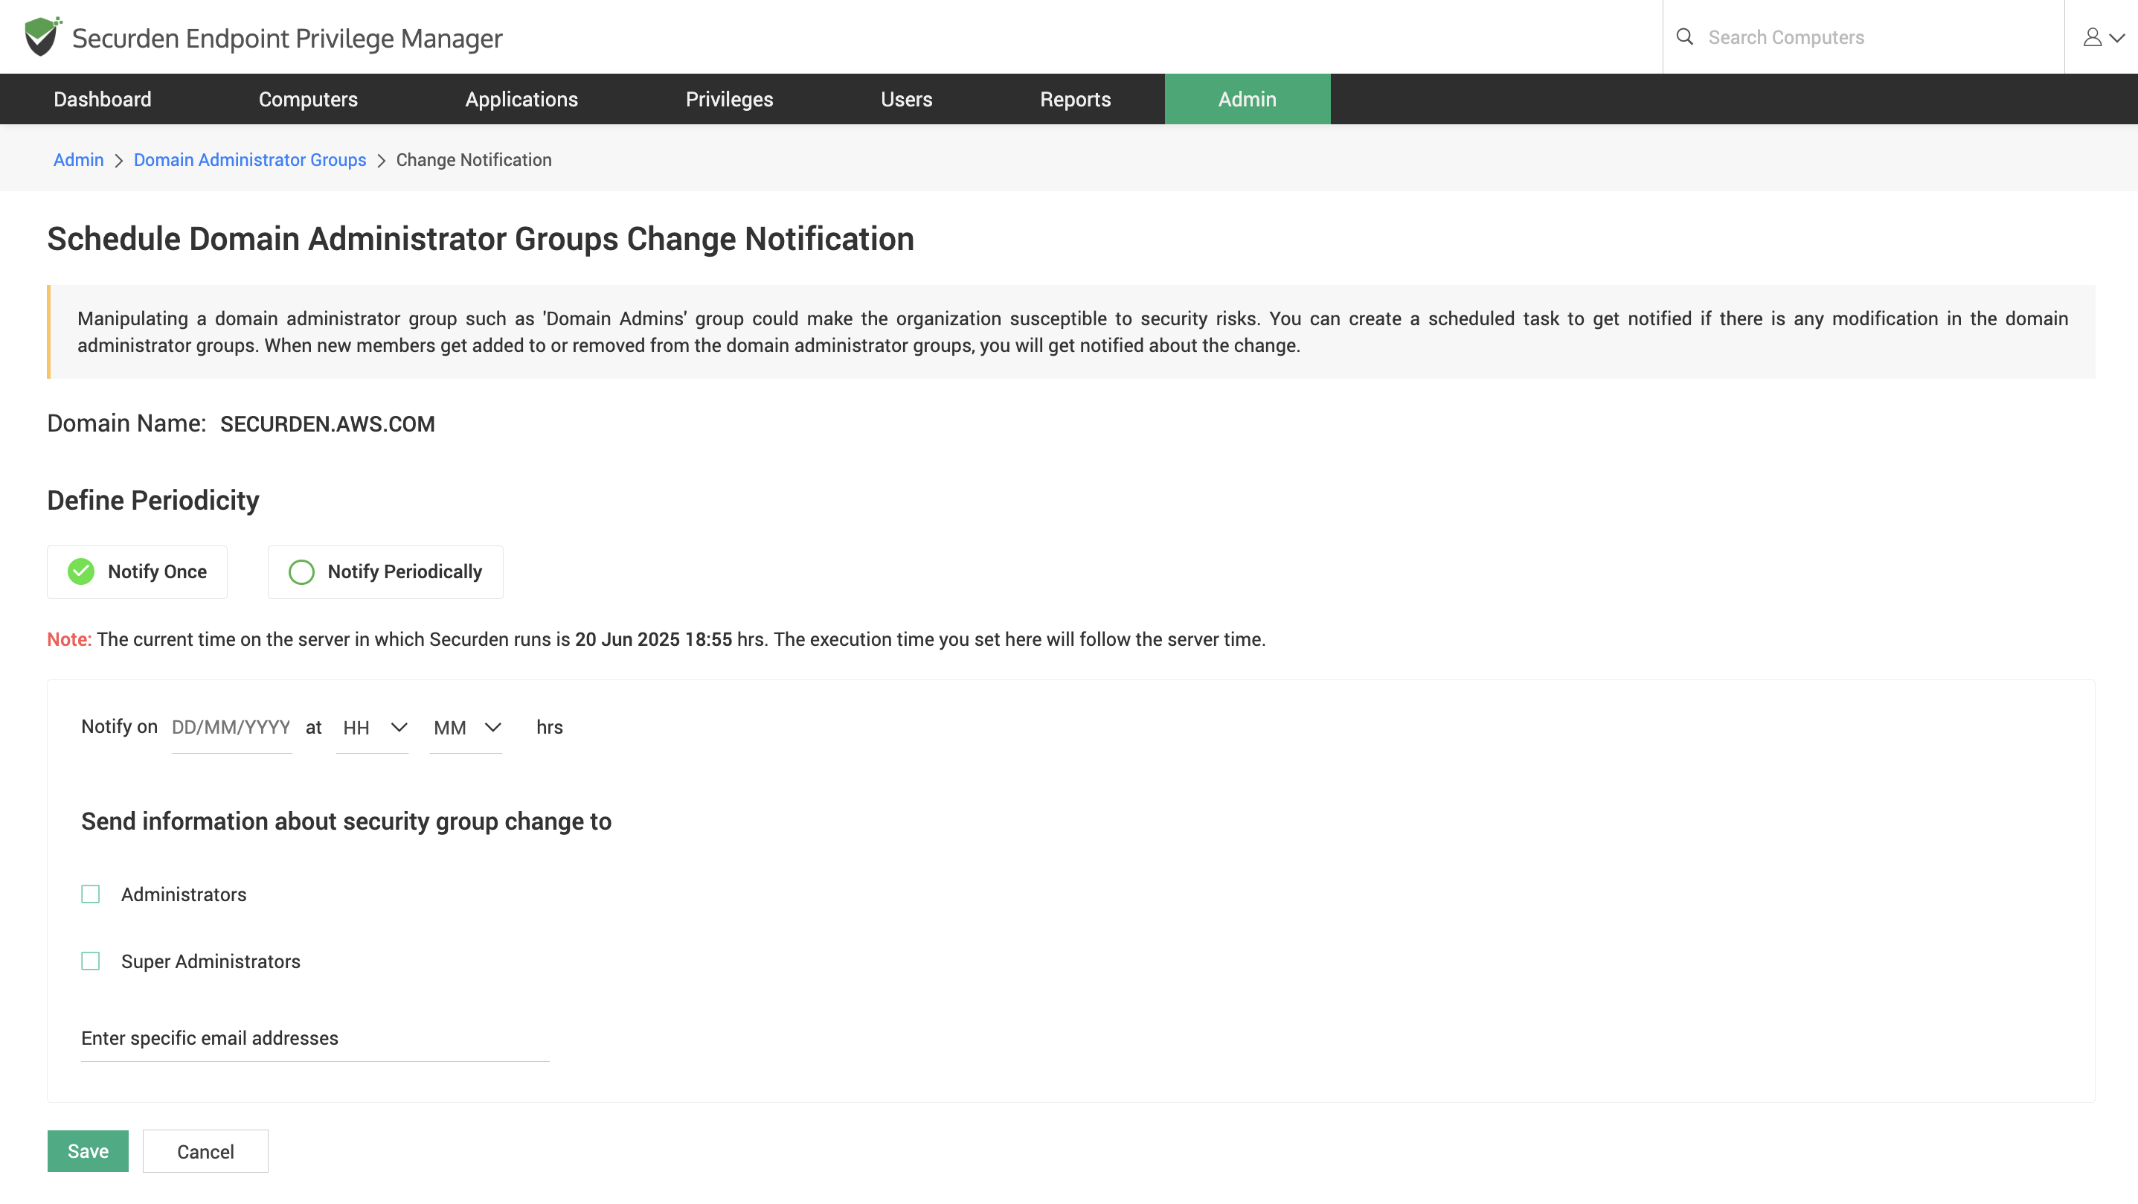
Task: Open the Privileges tab
Action: tap(729, 99)
